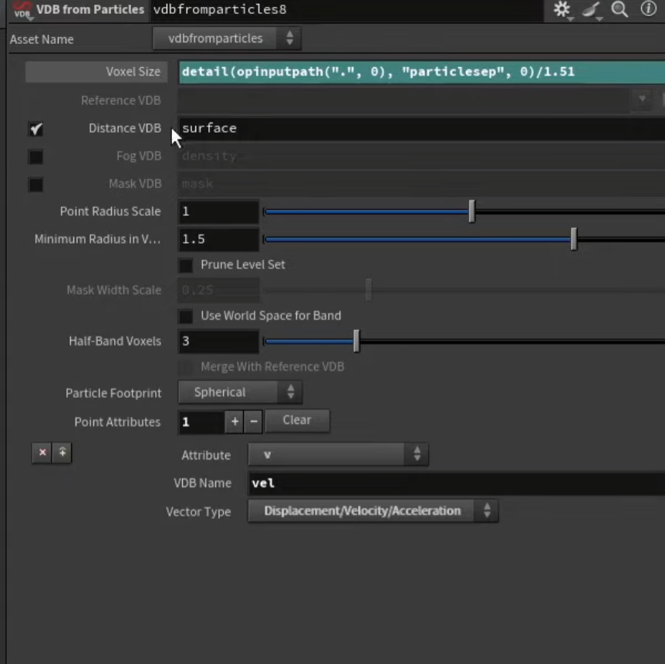Open Particle Footprint Spherical dropdown
Viewport: 665px width, 664px height.
tap(240, 393)
